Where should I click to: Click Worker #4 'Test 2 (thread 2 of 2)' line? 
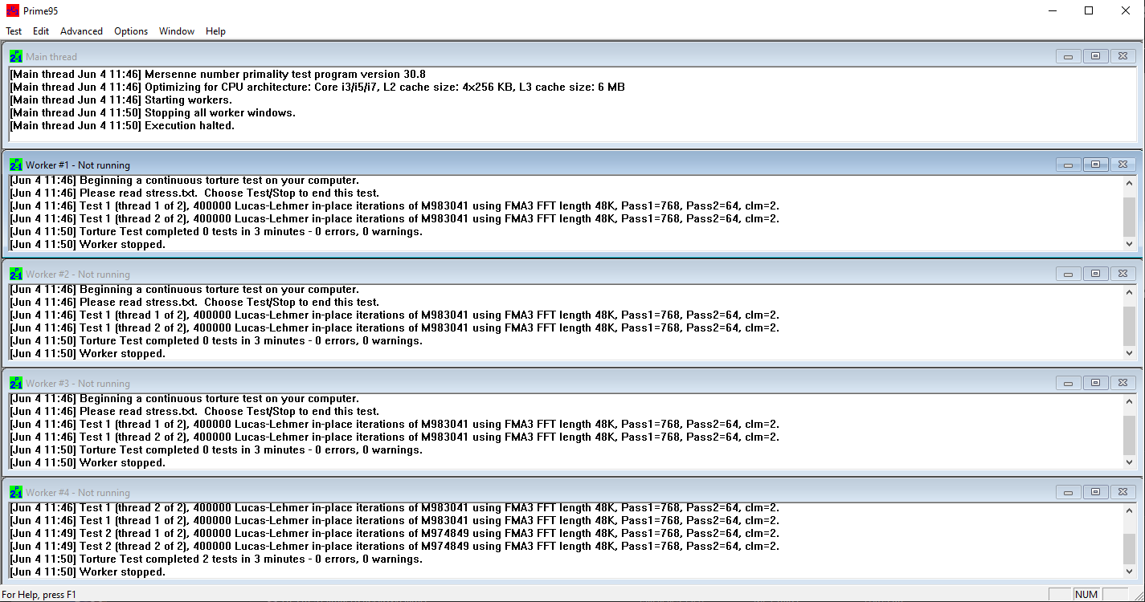coord(395,546)
